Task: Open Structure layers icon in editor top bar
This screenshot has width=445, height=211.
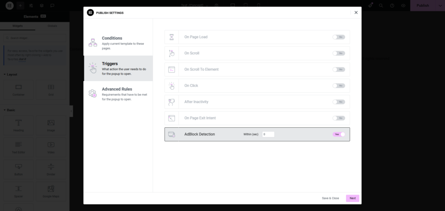Action: coord(41,5)
